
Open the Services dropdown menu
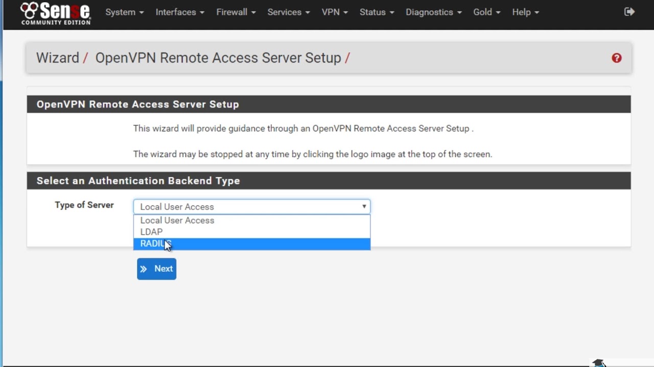[x=288, y=12]
